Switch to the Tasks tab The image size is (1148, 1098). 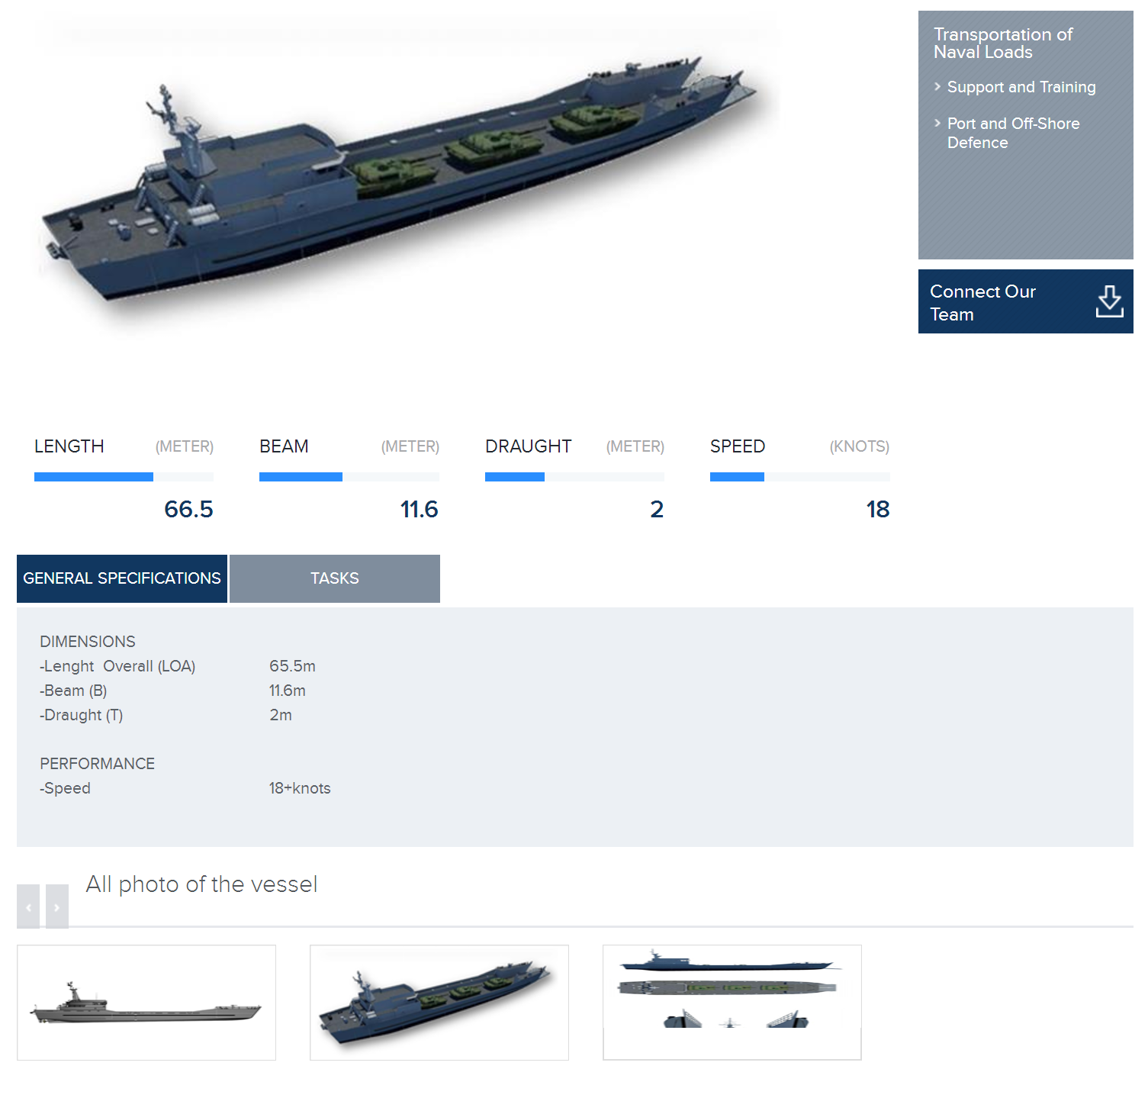coord(334,578)
